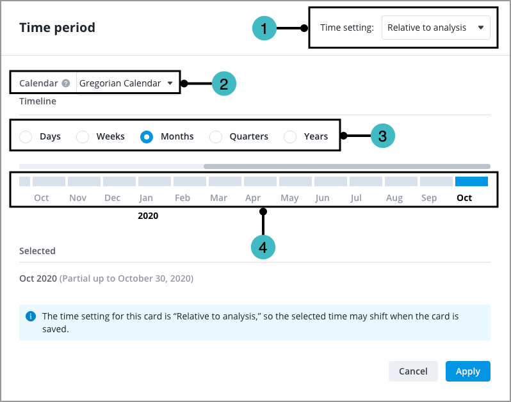Click the Apply button

point(467,371)
